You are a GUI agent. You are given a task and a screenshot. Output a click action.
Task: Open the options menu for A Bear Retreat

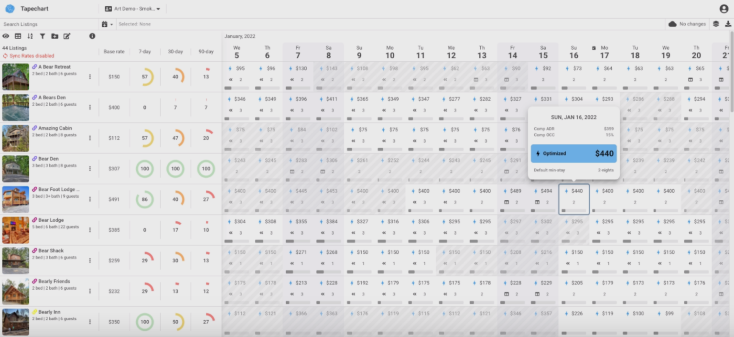pos(90,76)
